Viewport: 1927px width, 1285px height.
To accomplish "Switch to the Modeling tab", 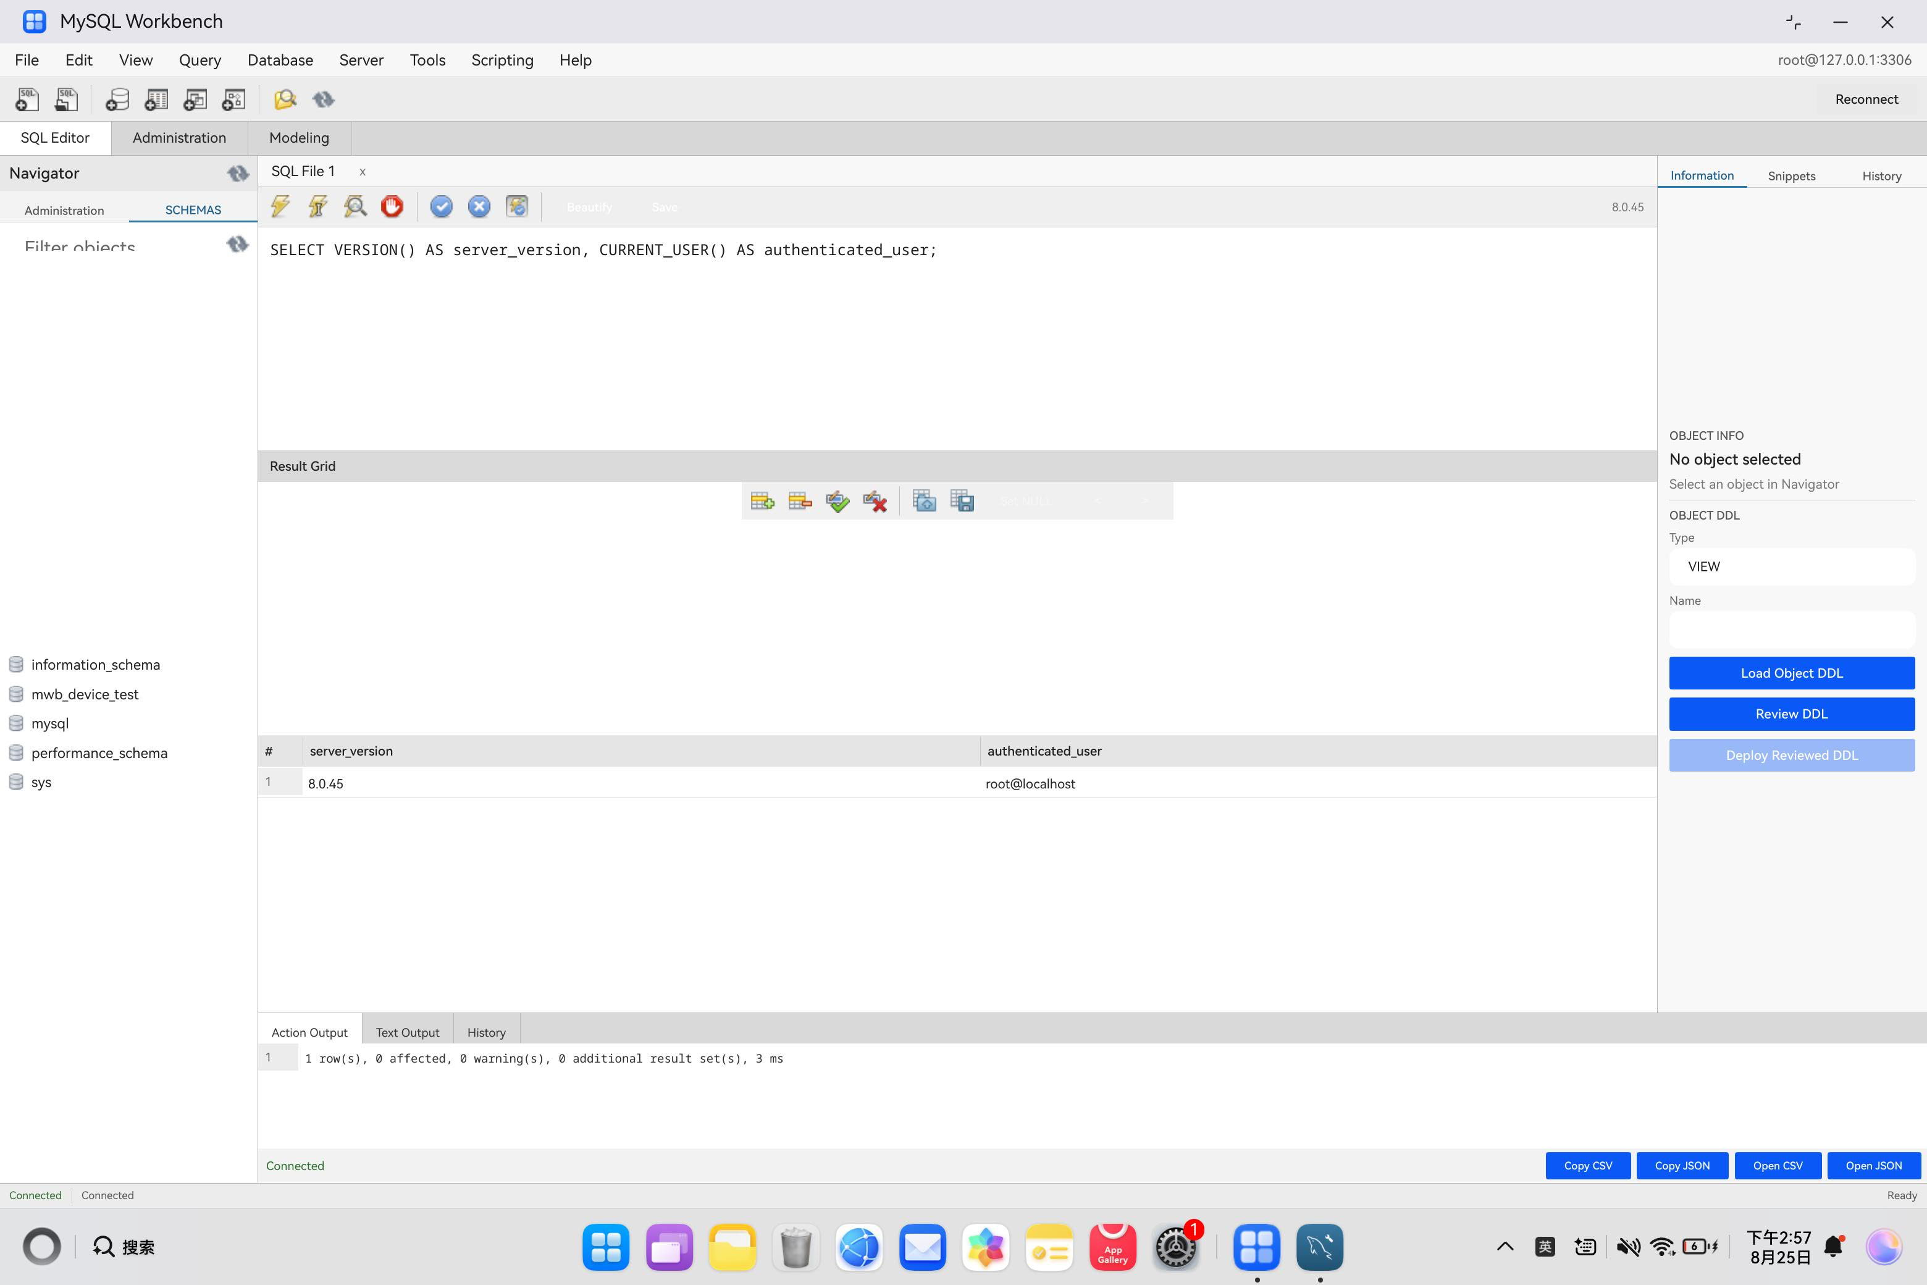I will coord(299,138).
